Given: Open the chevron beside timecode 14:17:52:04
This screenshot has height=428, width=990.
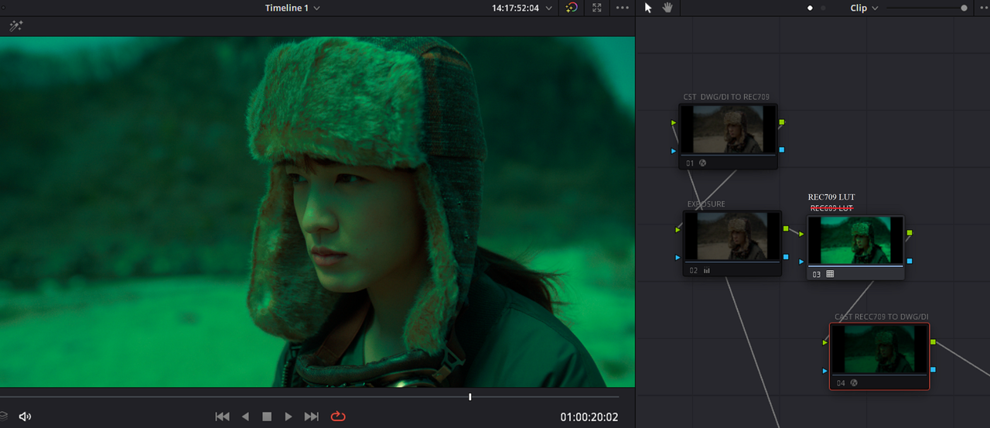Looking at the screenshot, I should [549, 8].
